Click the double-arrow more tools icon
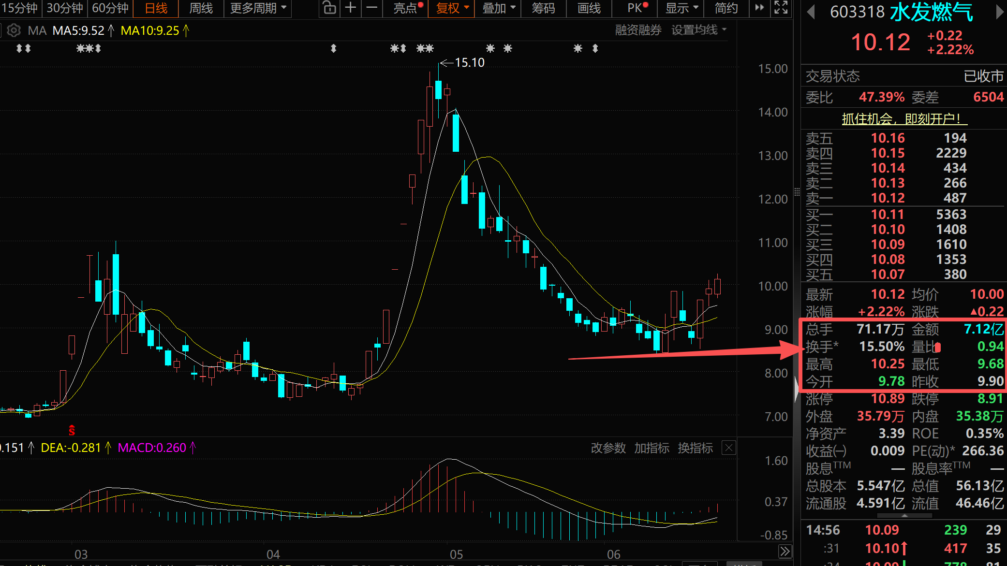Viewport: 1007px width, 566px height. pos(760,8)
